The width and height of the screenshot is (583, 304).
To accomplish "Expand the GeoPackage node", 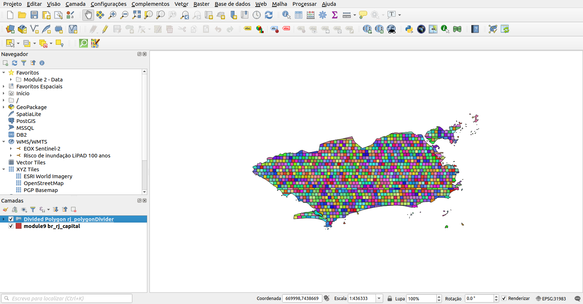I will pos(4,107).
